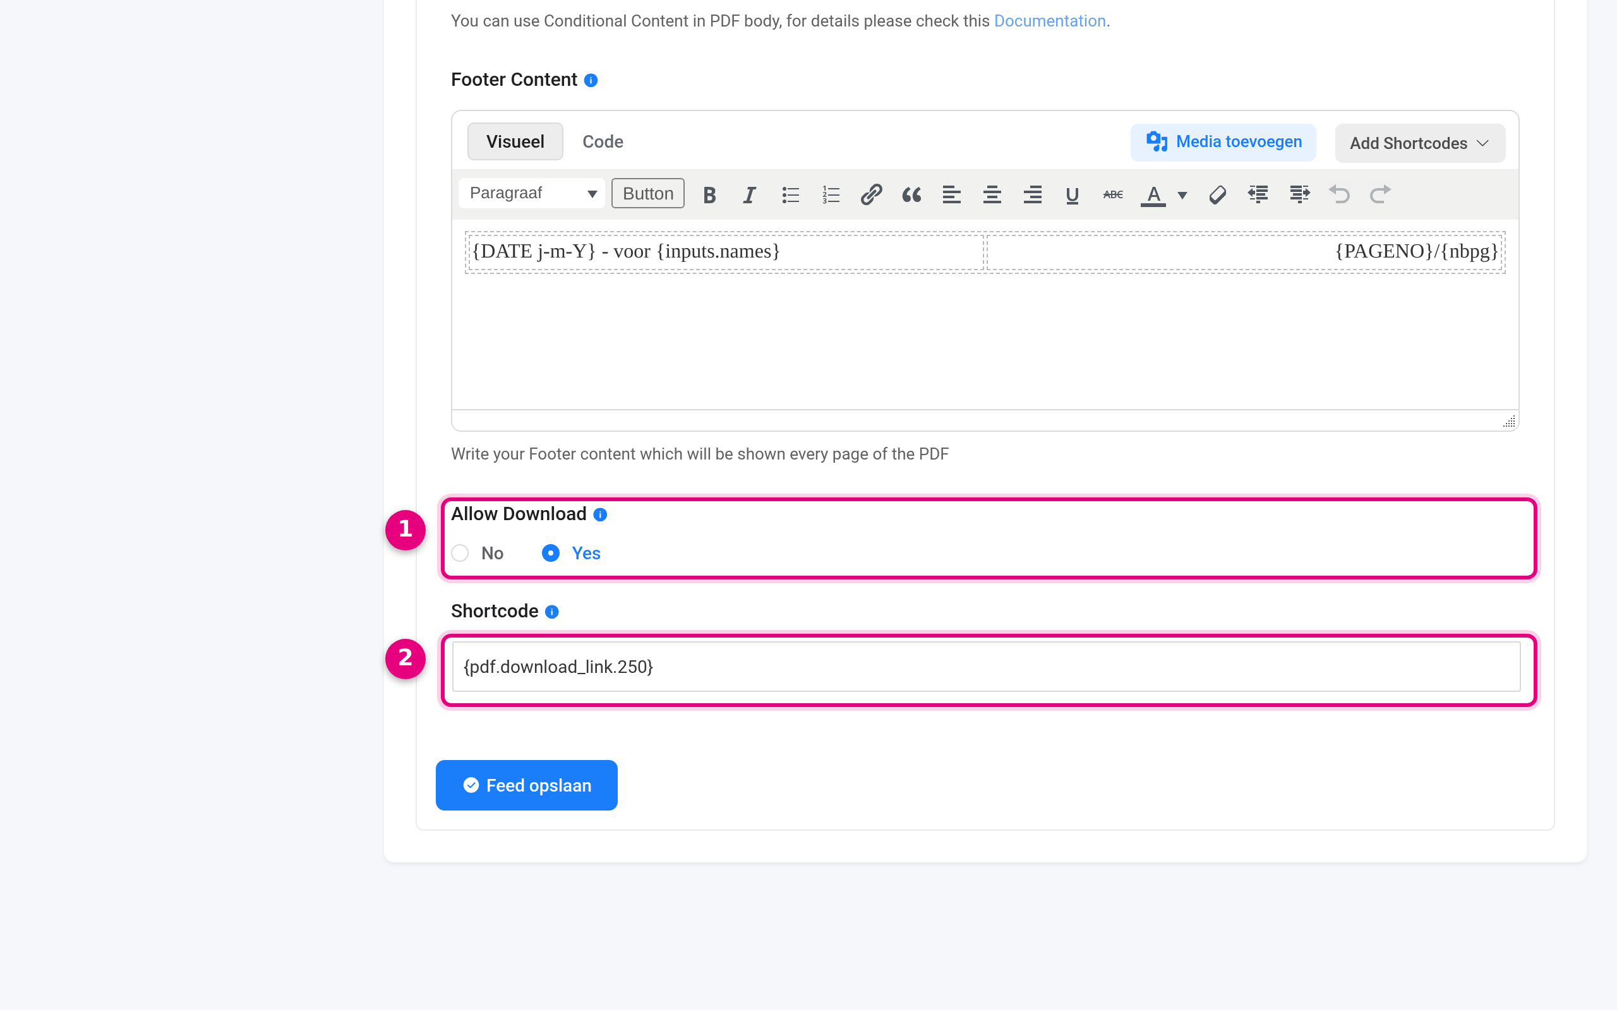1617x1010 pixels.
Task: Undo the last edit
Action: coord(1340,194)
